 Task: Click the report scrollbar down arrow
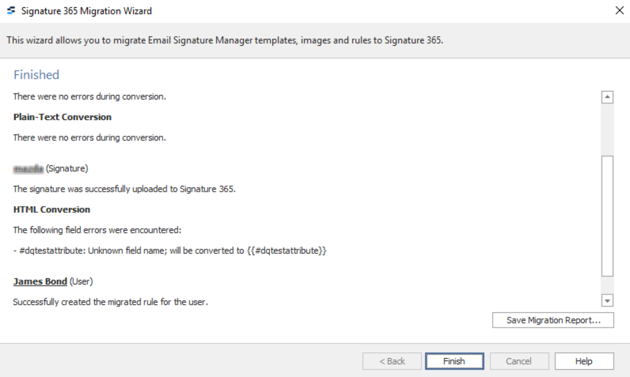[x=608, y=300]
